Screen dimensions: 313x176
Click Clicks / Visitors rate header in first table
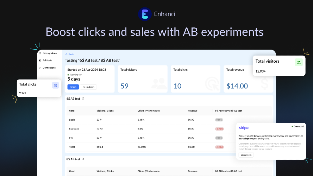(149, 111)
